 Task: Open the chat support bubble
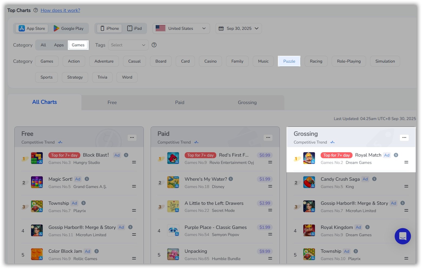pos(403,236)
